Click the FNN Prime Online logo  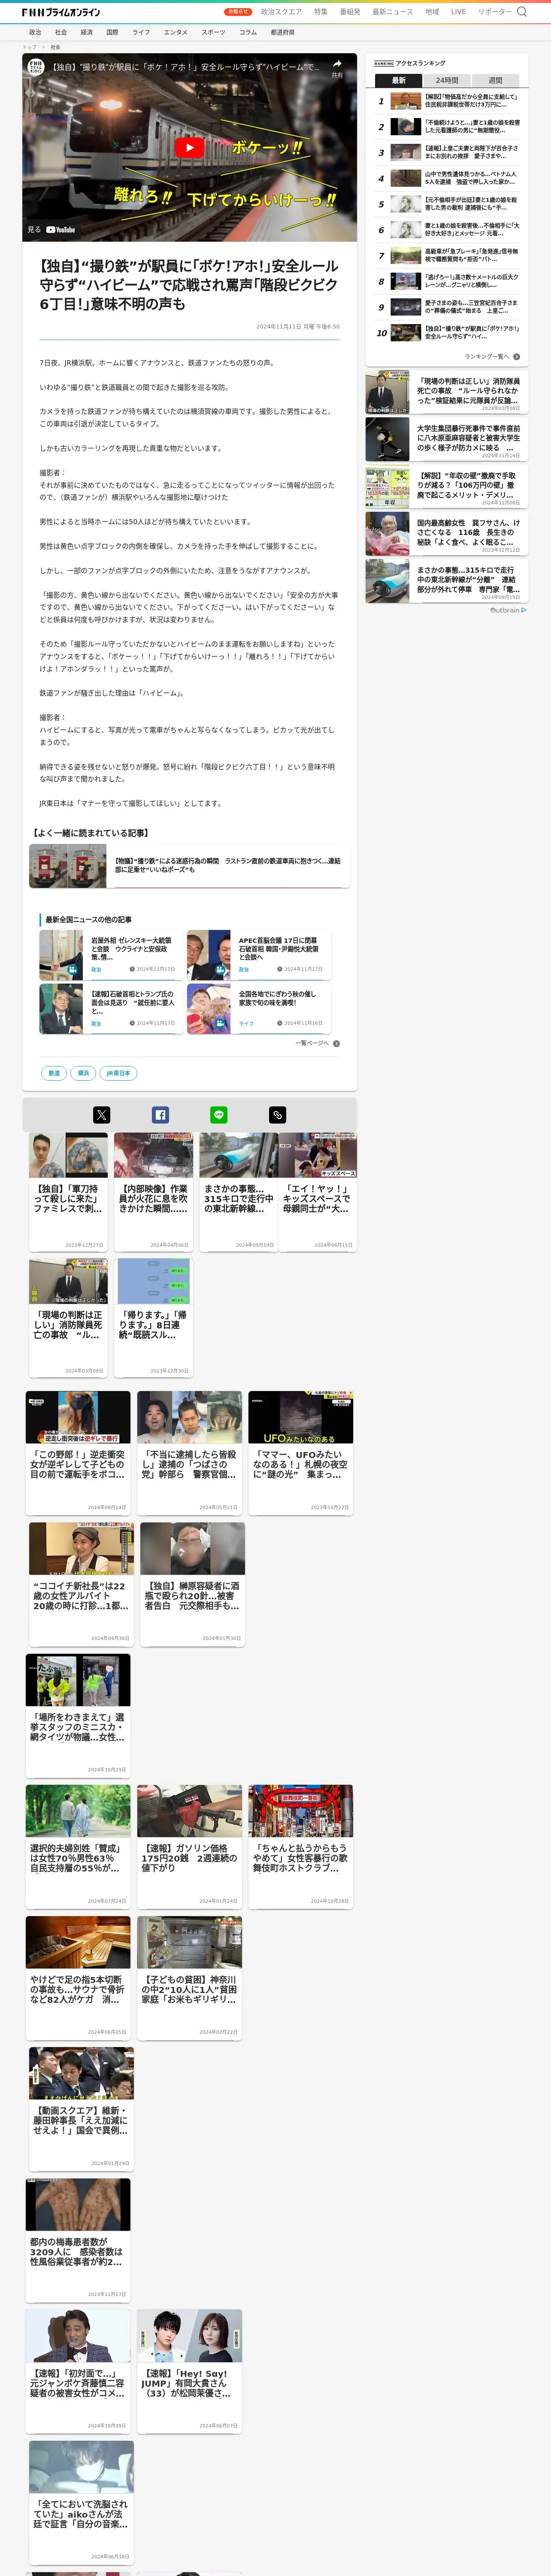61,12
